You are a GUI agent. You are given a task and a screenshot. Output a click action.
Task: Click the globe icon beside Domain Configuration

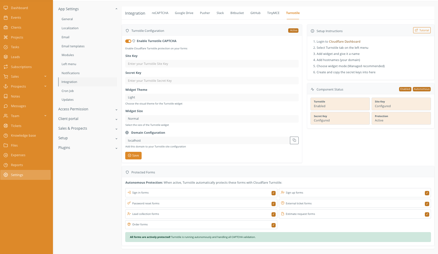pos(127,133)
